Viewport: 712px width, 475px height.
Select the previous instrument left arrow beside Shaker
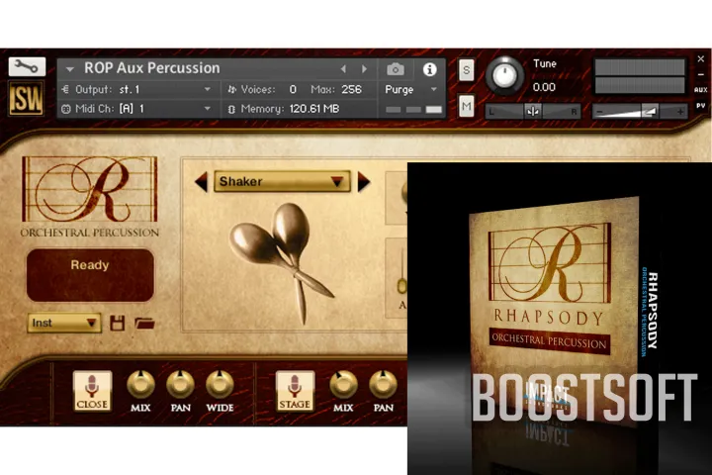click(x=201, y=182)
